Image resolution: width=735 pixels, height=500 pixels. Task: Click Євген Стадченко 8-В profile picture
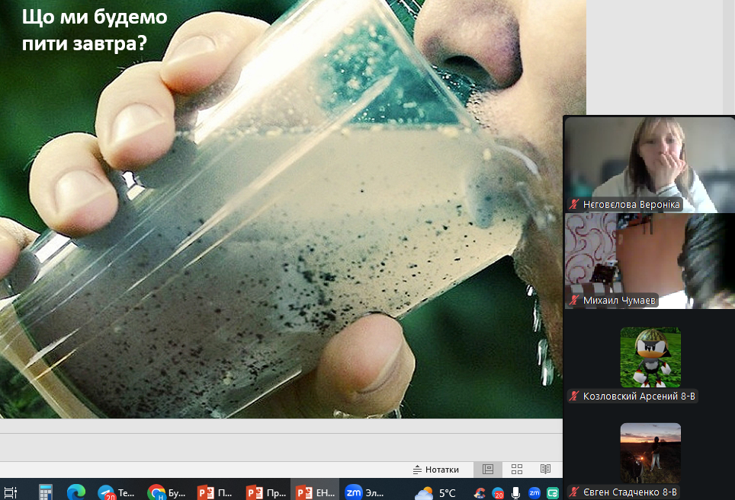point(650,452)
